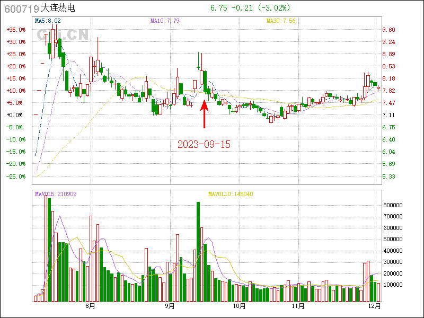Click the current price 6.75 in the header
Screen dimensions: 424x318
(x=219, y=8)
